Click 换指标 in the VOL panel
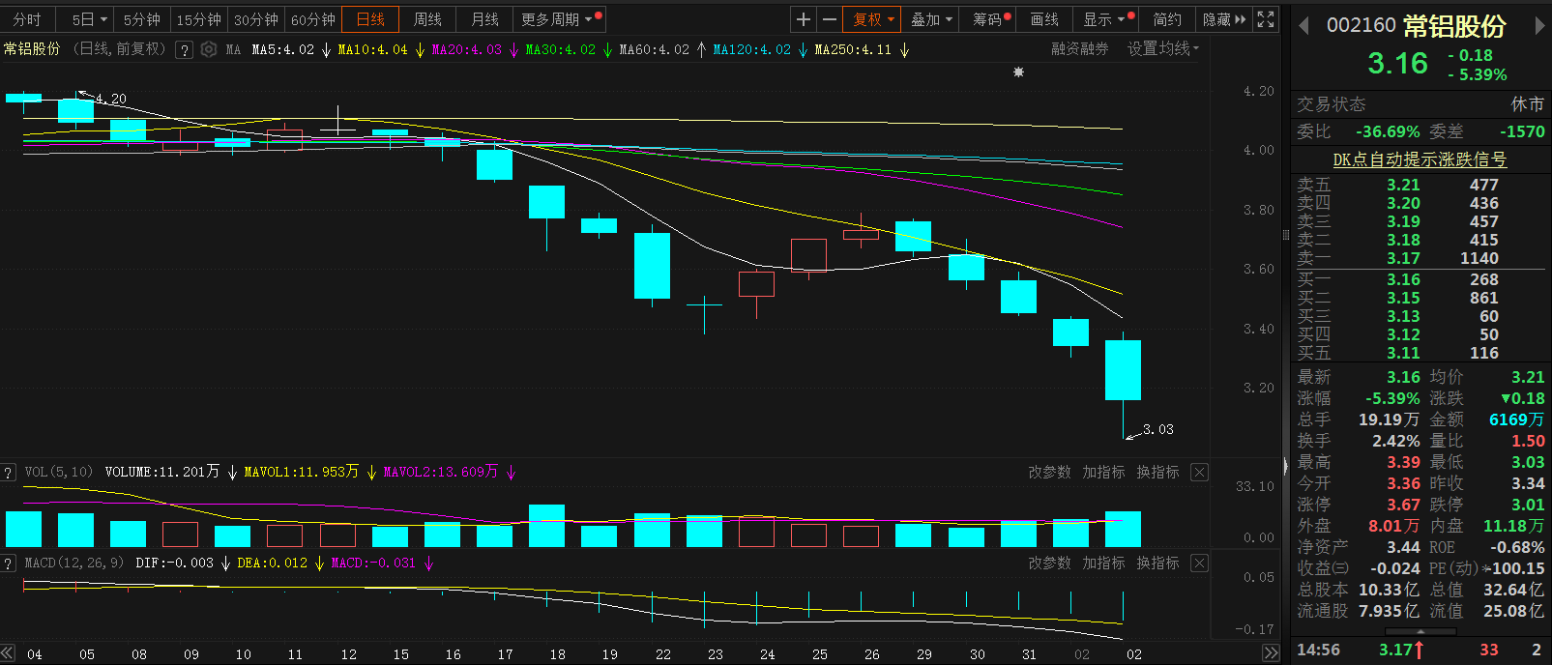 (x=1157, y=472)
